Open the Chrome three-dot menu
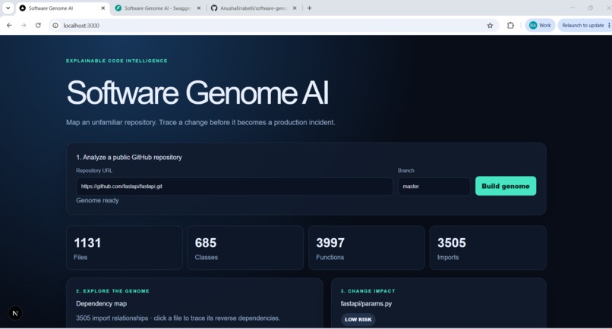The height and width of the screenshot is (329, 612). pos(609,25)
